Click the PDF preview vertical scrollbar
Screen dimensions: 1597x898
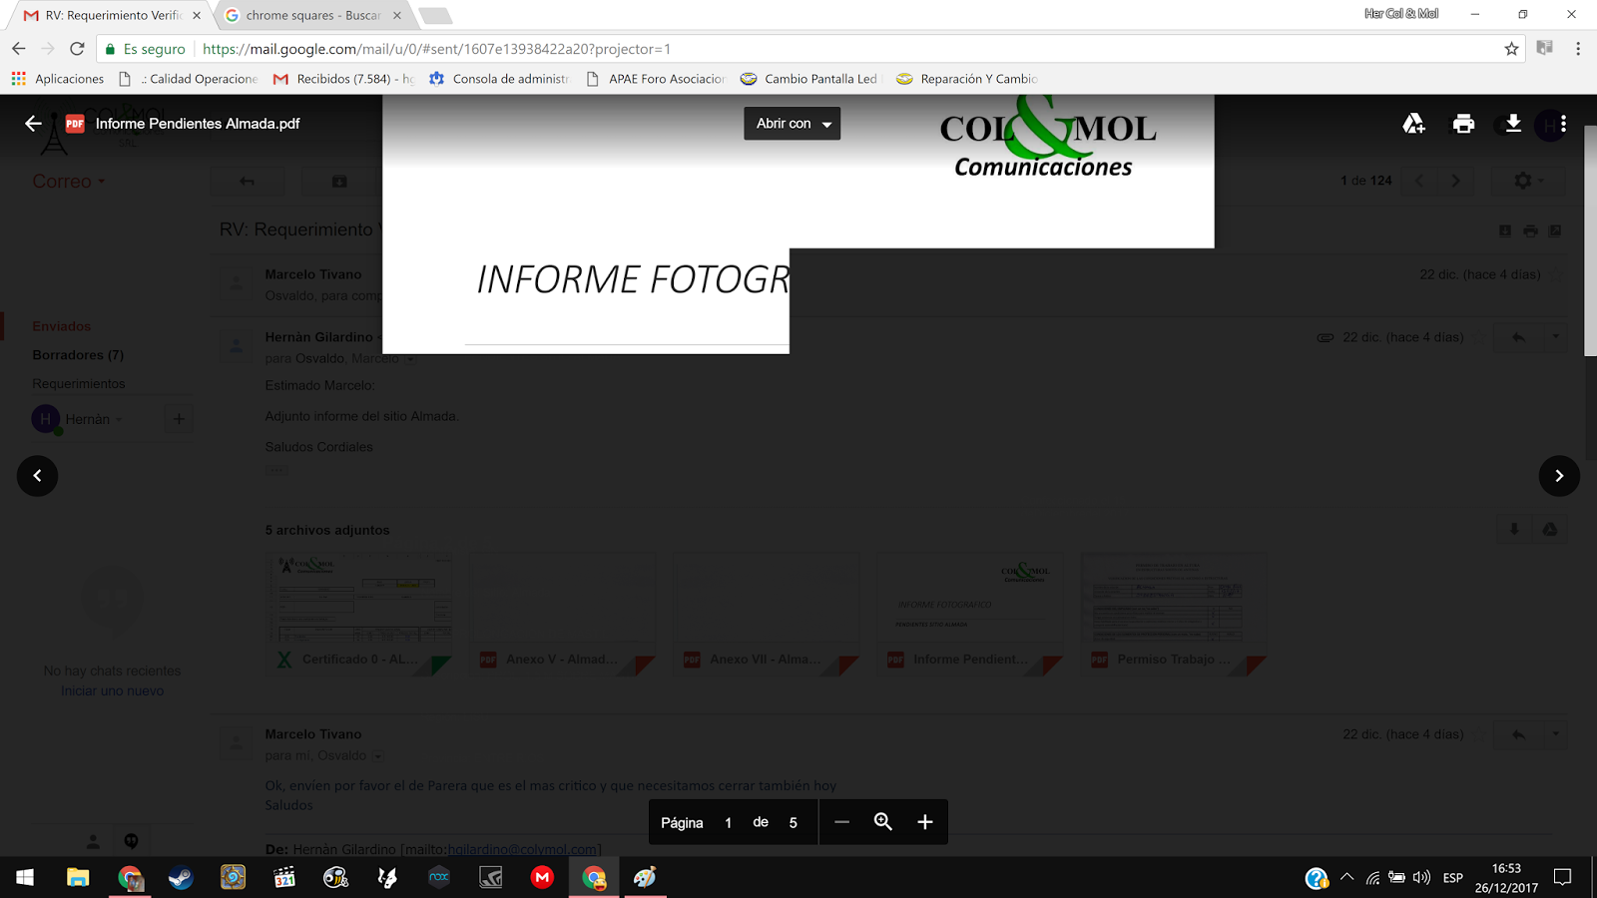point(1590,239)
